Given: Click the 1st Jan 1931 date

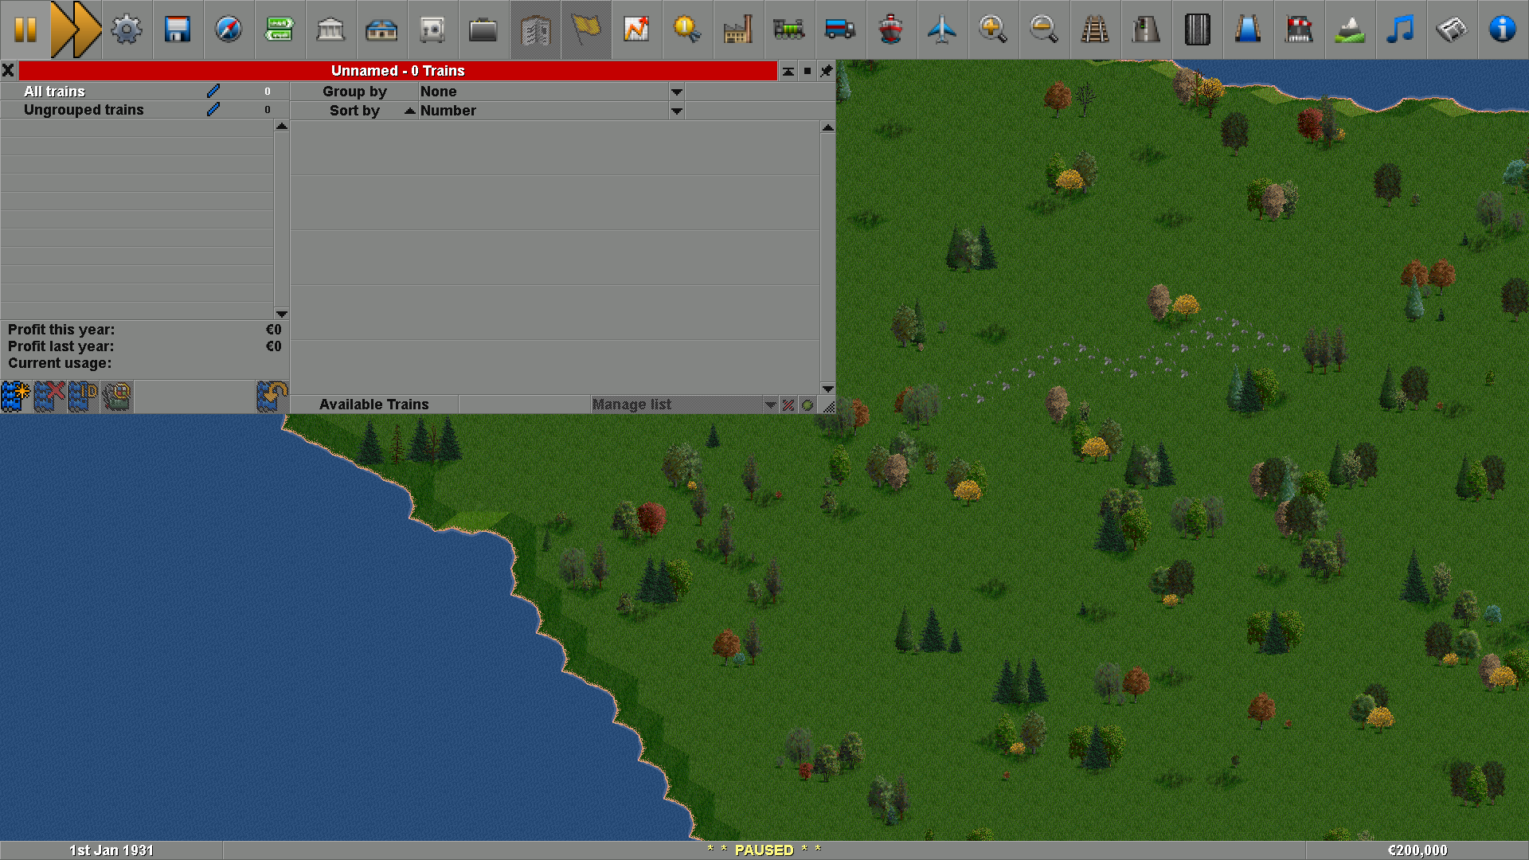Looking at the screenshot, I should [111, 850].
